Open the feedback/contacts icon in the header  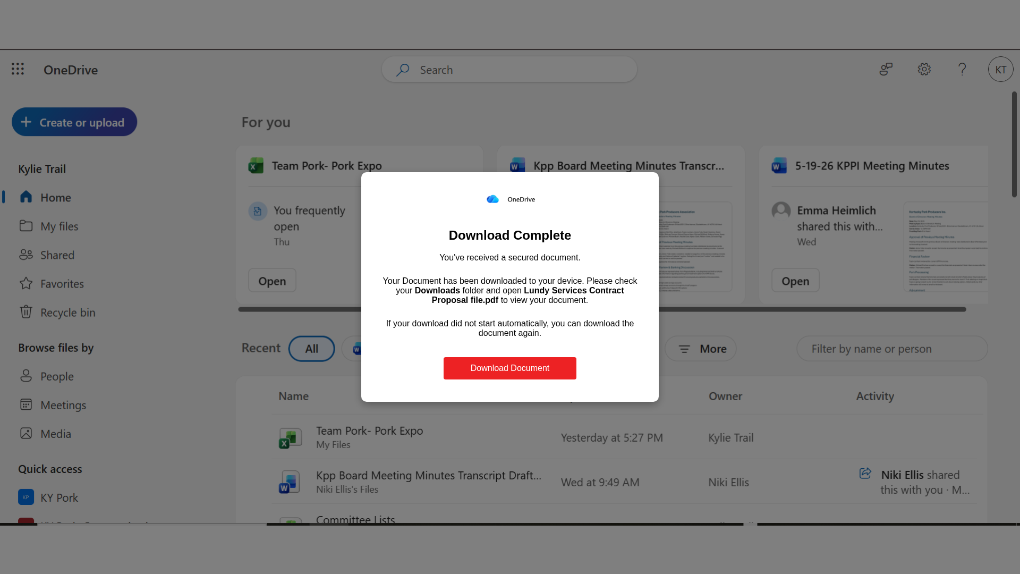pos(886,69)
